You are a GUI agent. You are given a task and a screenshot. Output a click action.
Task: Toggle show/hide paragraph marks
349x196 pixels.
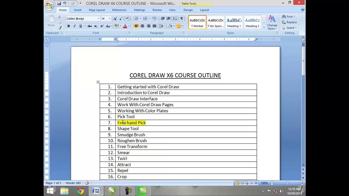pyautogui.click(x=182, y=19)
